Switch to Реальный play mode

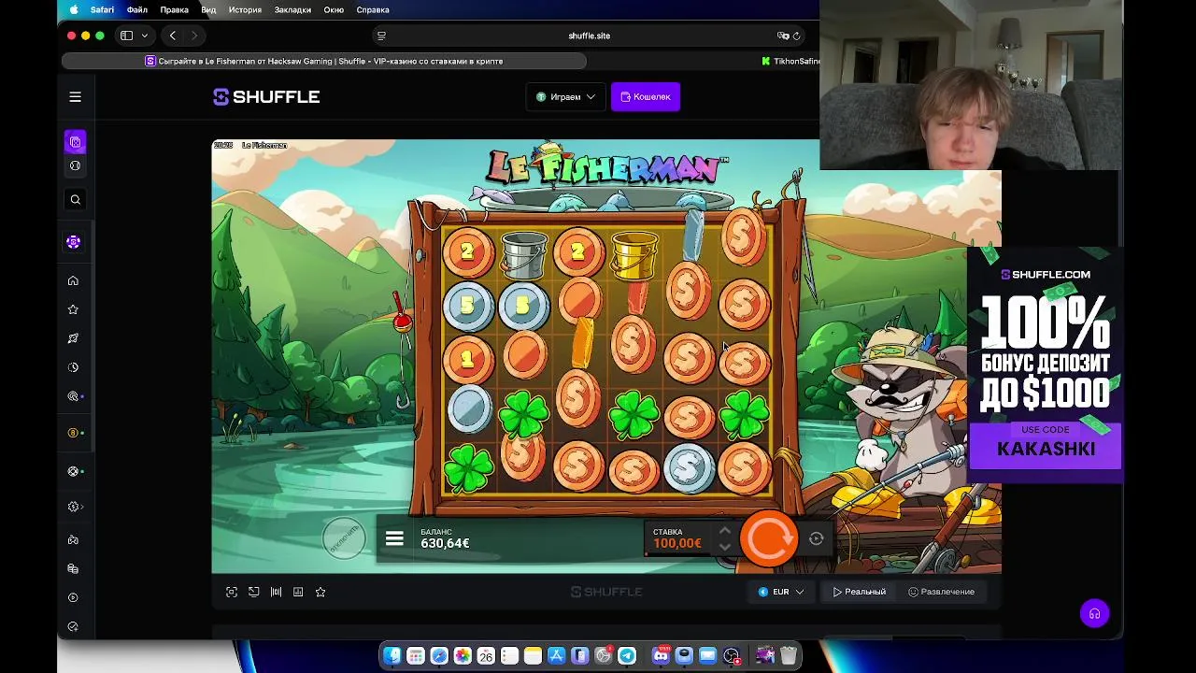(859, 592)
